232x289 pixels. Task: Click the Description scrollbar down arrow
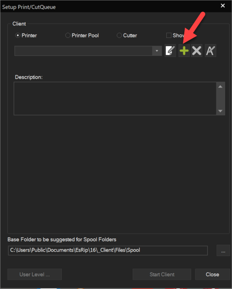tap(220, 111)
